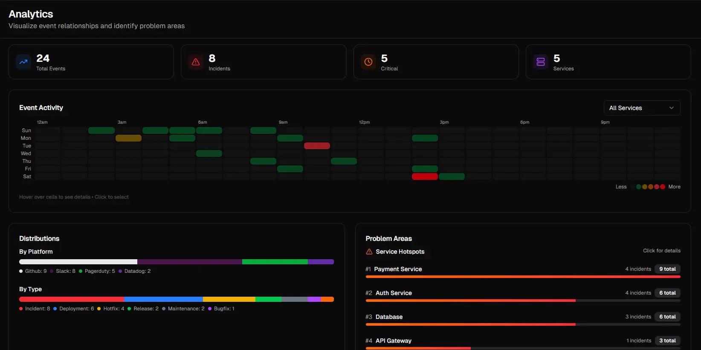
Task: Click the Incident: 8 legend item
Action: coord(35,309)
